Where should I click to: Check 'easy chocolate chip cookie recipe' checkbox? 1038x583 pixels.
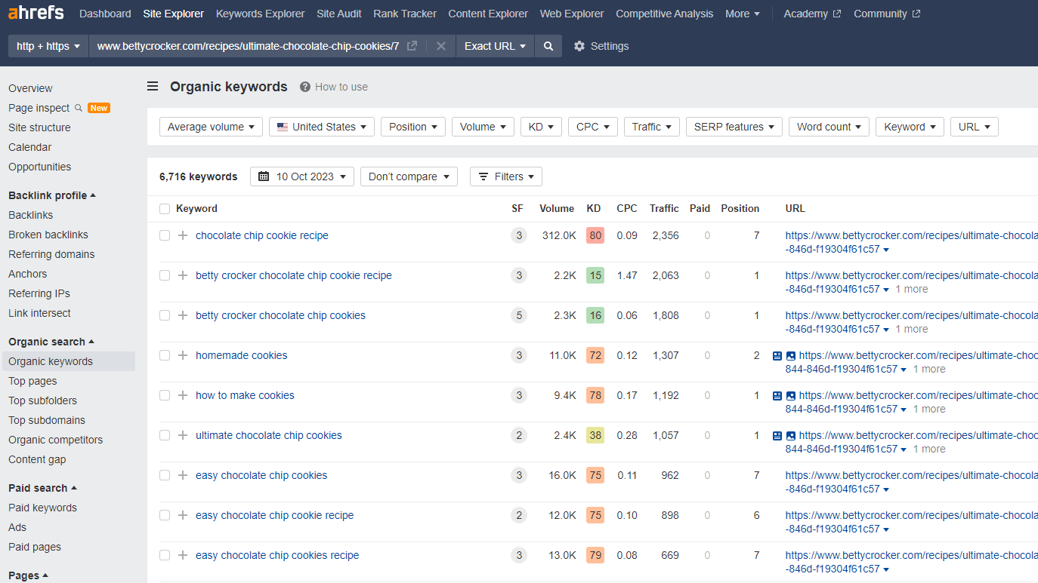[x=165, y=515]
